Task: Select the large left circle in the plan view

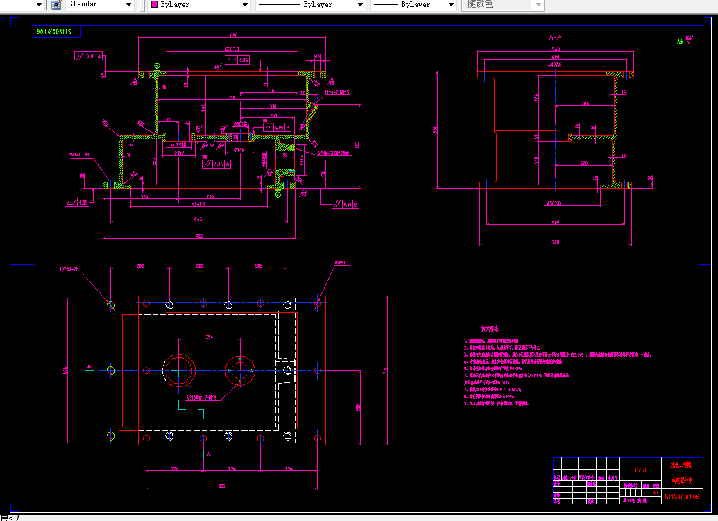Action: 179,370
